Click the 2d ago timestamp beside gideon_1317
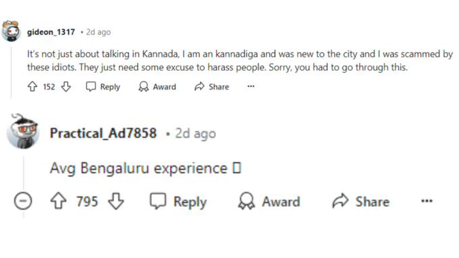Screen dimensions: 459x258 click(x=99, y=32)
